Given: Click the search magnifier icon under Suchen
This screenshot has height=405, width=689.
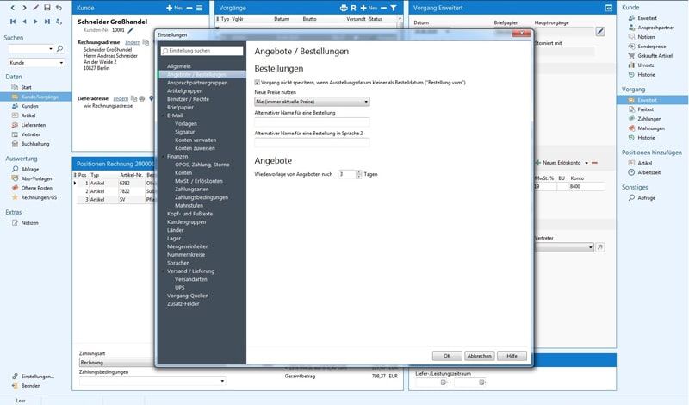Looking at the screenshot, I should coord(60,49).
